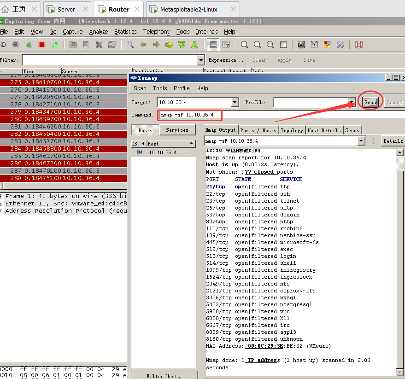Find a packet with magnifier icon
The height and width of the screenshot is (379, 405).
130,45
